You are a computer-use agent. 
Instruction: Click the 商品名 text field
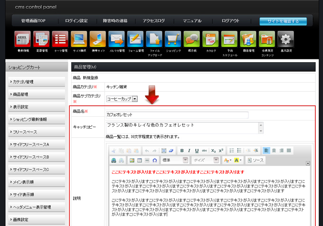(x=177, y=115)
